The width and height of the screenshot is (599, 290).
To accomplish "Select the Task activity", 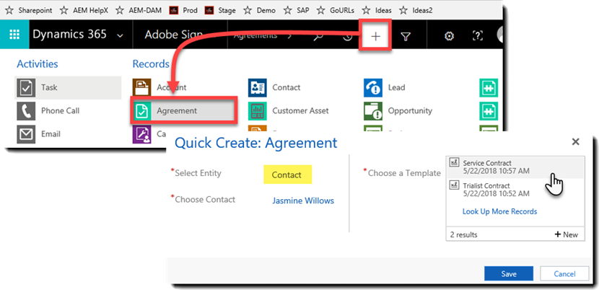I will pyautogui.click(x=68, y=87).
